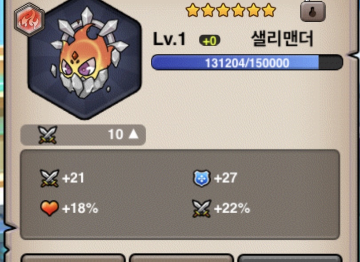360x262 pixels.
Task: Click the fire element badge icon
Action: click(29, 20)
